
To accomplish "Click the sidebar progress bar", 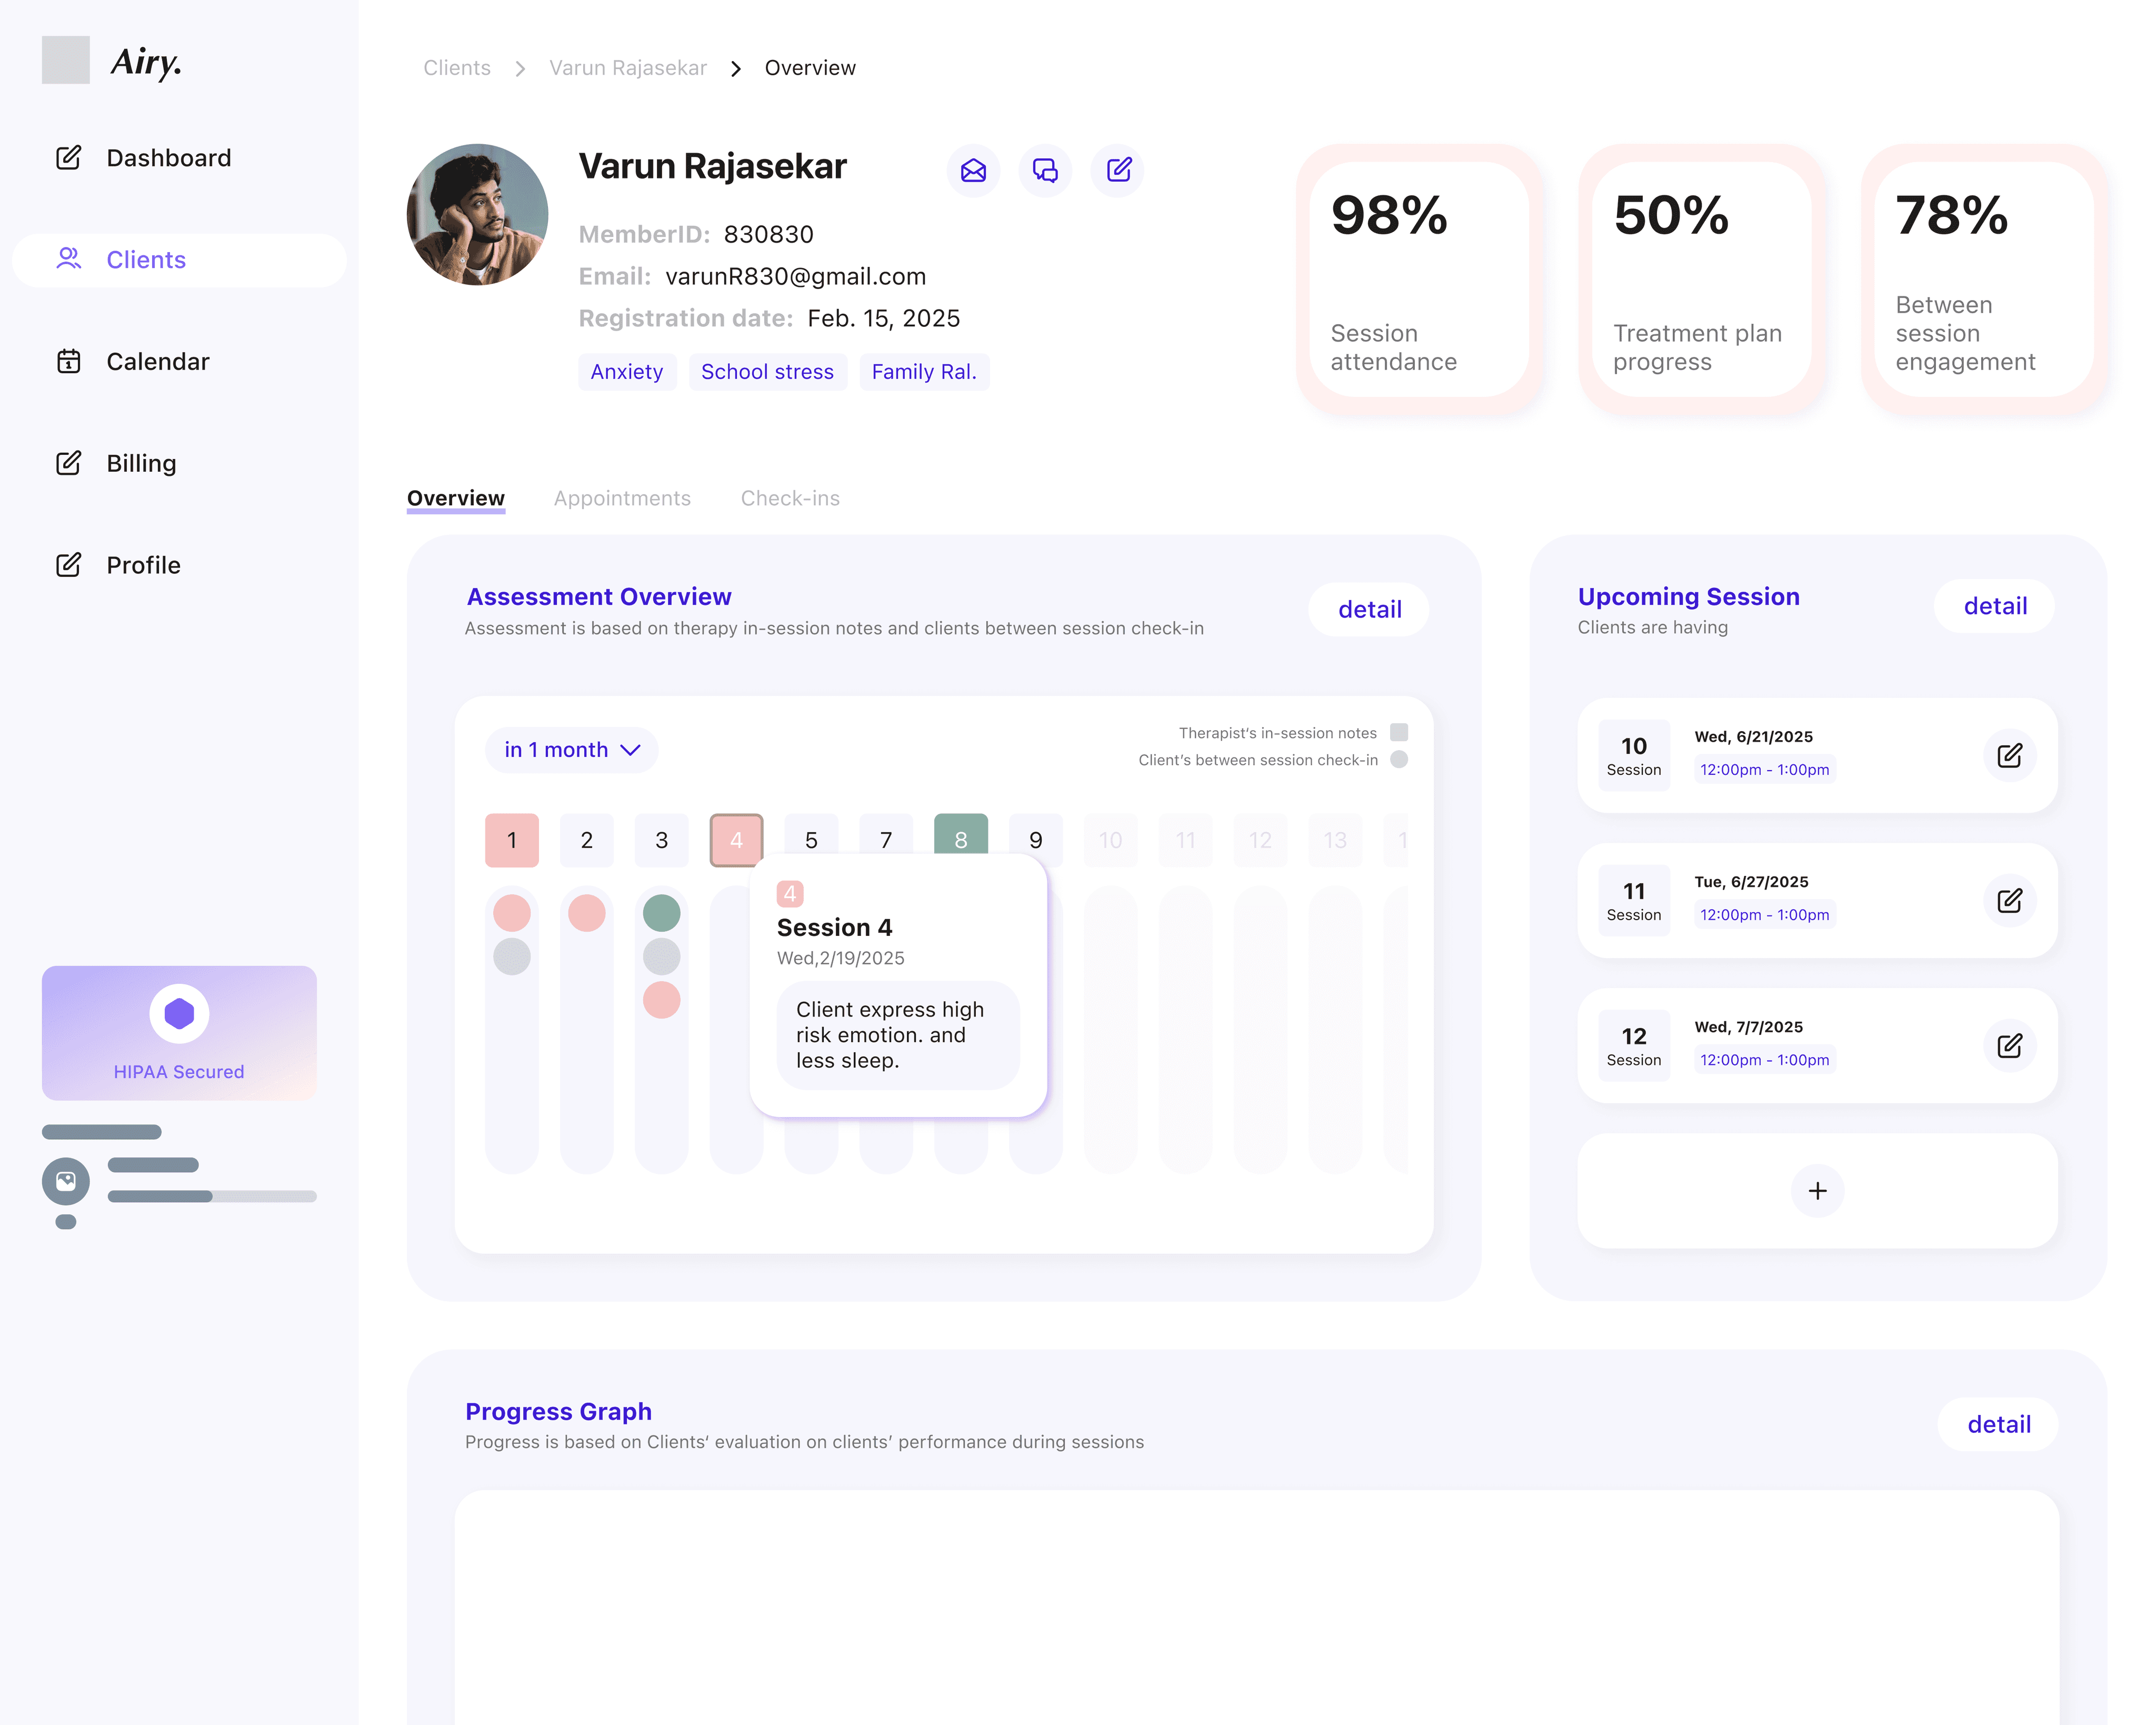I will [212, 1196].
